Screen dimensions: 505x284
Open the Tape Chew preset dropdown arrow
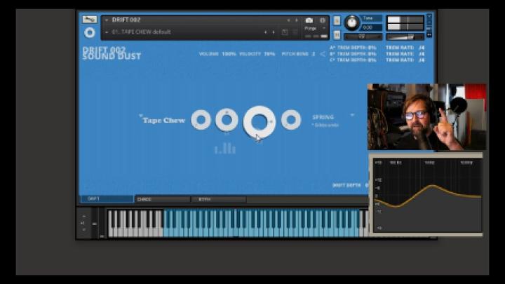[140, 115]
